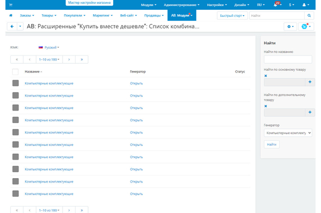The height and width of the screenshot is (213, 321).
Task: Tick the select-all checkbox in table header
Action: [15, 72]
